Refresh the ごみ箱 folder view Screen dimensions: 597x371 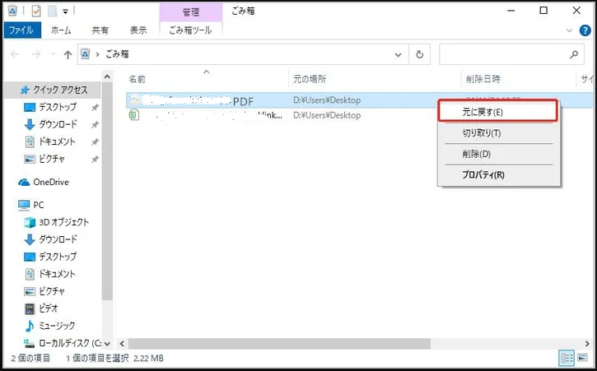click(420, 55)
